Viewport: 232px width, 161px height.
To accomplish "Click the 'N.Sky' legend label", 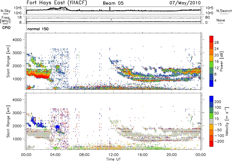I will pos(6,11).
